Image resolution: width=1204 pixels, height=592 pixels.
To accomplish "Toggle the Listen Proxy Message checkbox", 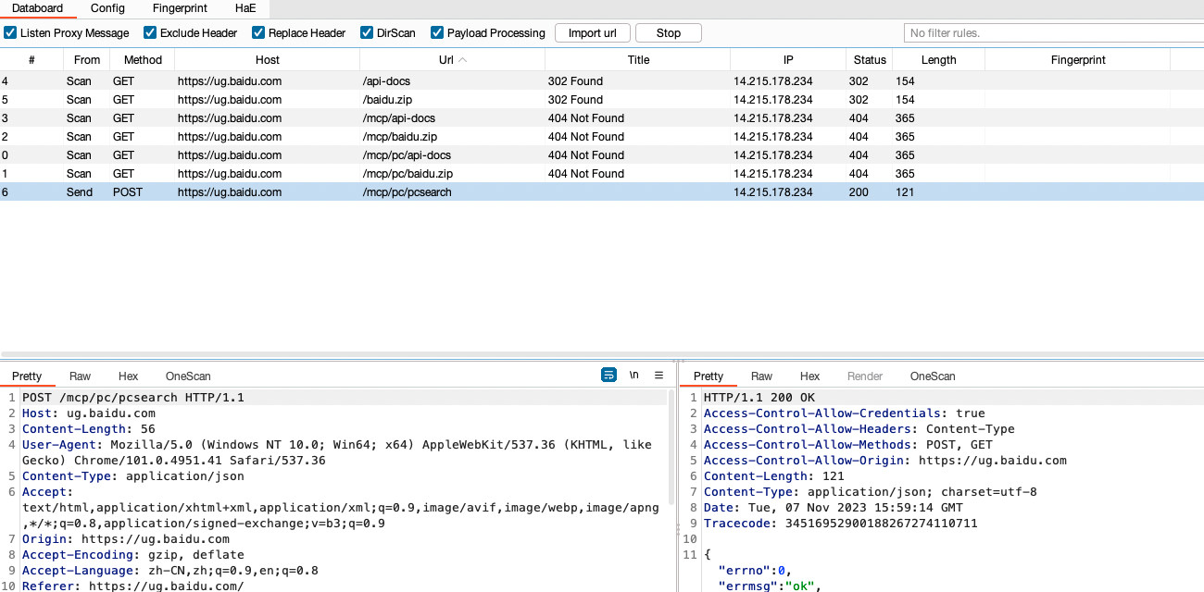I will pyautogui.click(x=10, y=32).
